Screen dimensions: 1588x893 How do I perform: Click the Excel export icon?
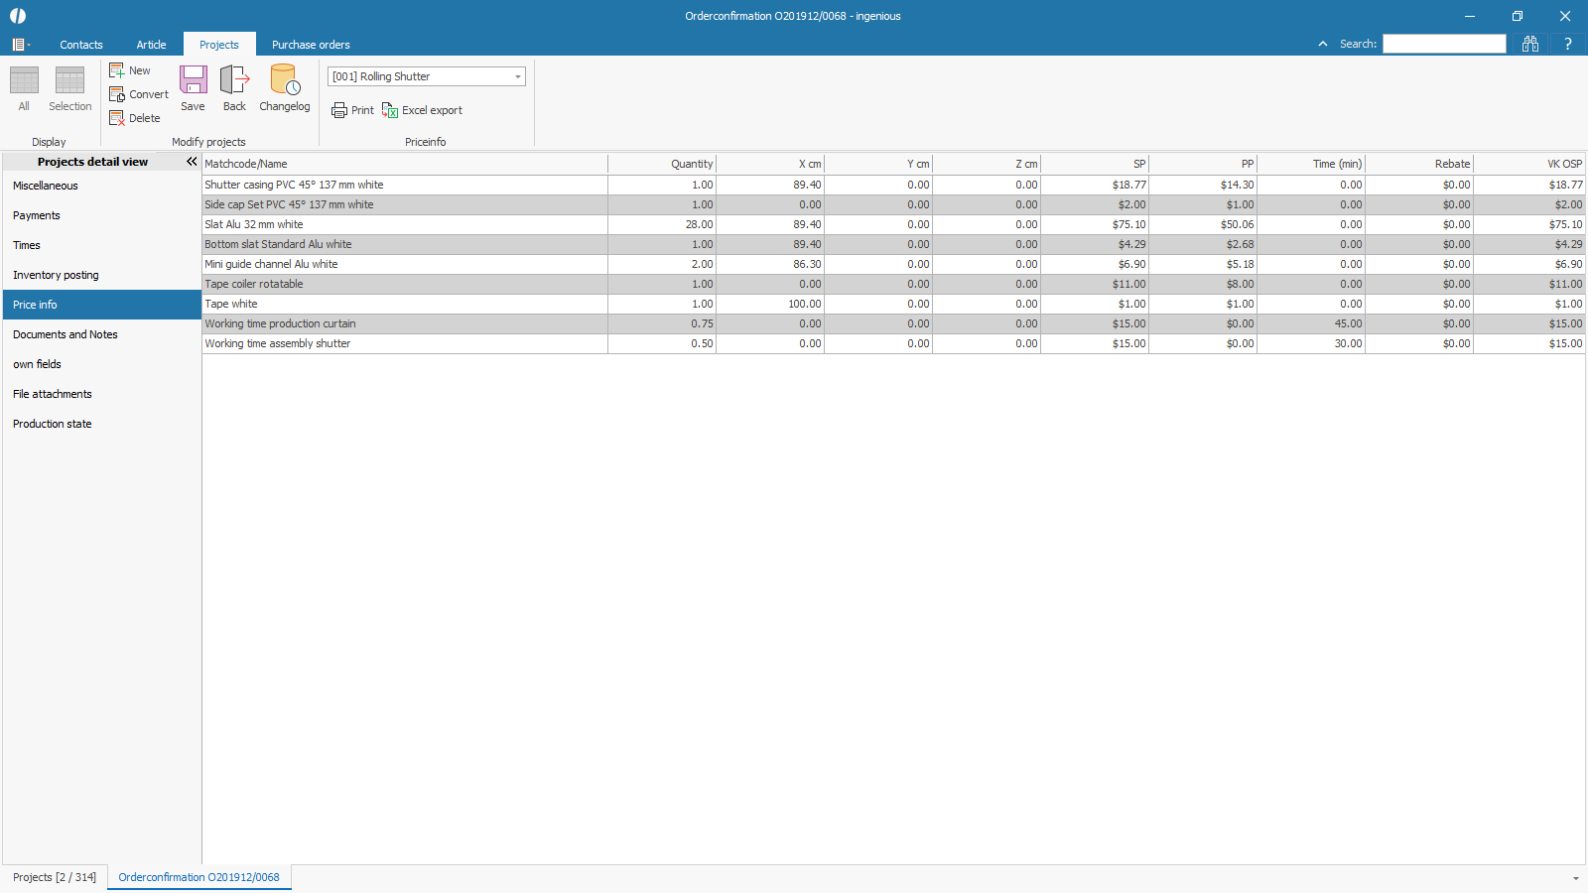[x=390, y=110]
